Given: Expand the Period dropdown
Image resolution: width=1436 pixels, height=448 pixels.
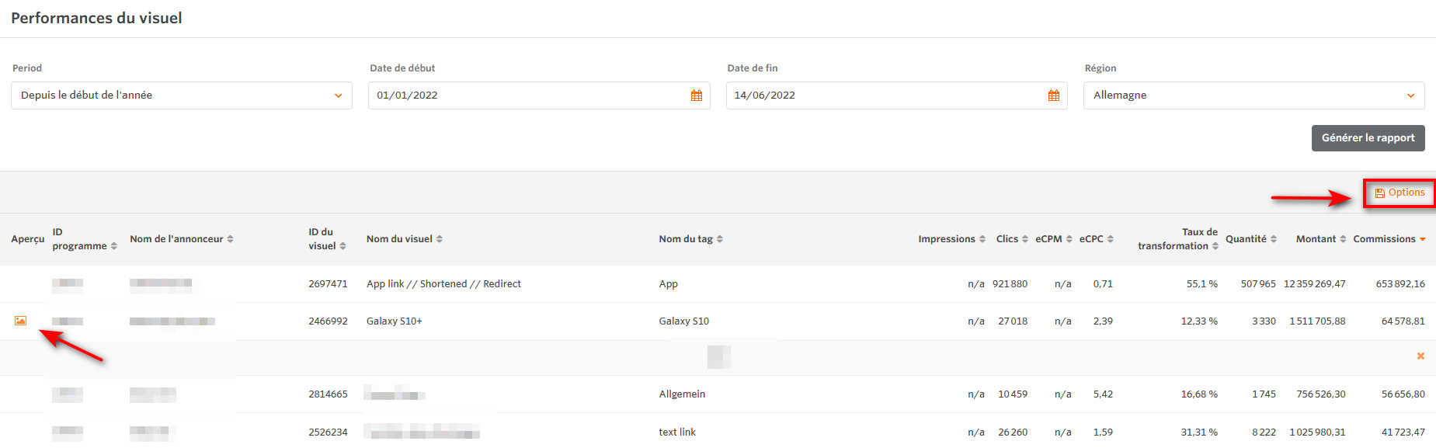Looking at the screenshot, I should coord(182,96).
